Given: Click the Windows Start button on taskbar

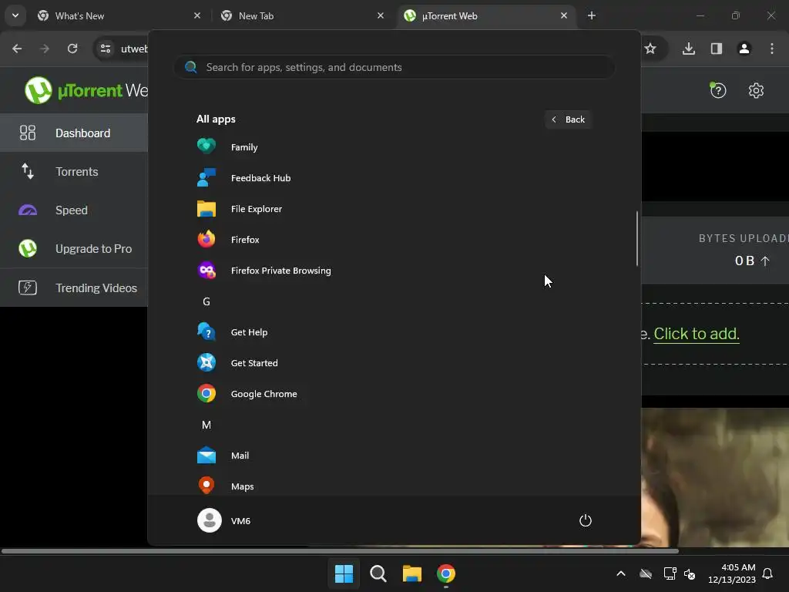Looking at the screenshot, I should [344, 573].
